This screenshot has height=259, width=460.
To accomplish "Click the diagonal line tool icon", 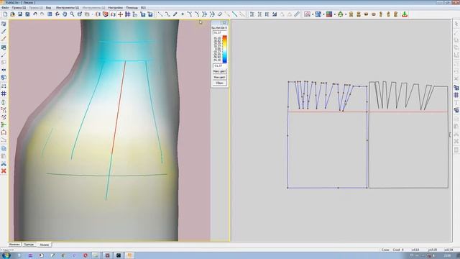I will (x=160, y=14).
